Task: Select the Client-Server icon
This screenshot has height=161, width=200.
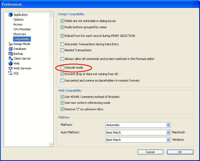Action: [x=11, y=59]
